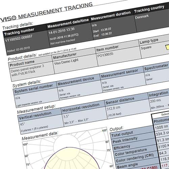Click the 'Tracking details:' section heading
The image size is (169, 169).
[x=18, y=26]
